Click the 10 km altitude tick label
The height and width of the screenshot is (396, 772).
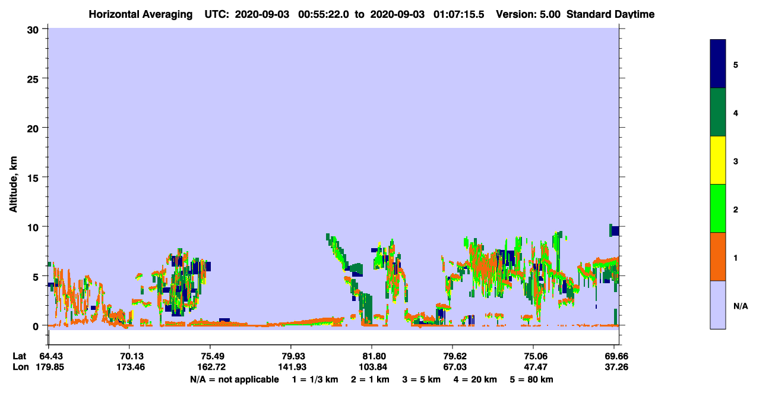pos(34,227)
